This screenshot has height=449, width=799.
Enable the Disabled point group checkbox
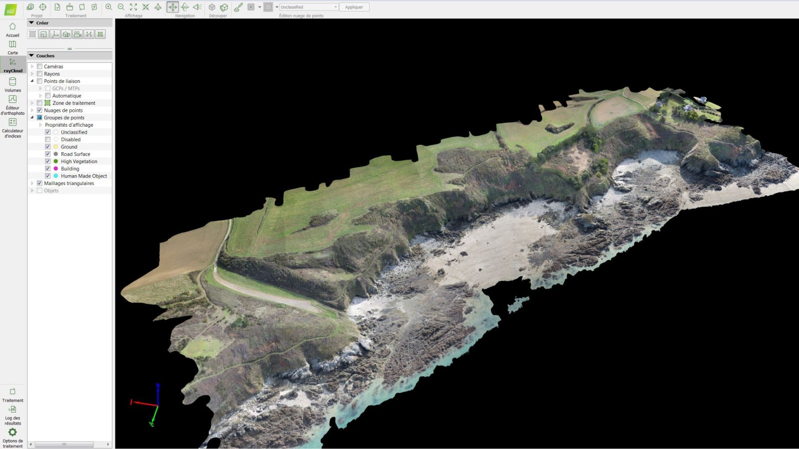point(47,139)
